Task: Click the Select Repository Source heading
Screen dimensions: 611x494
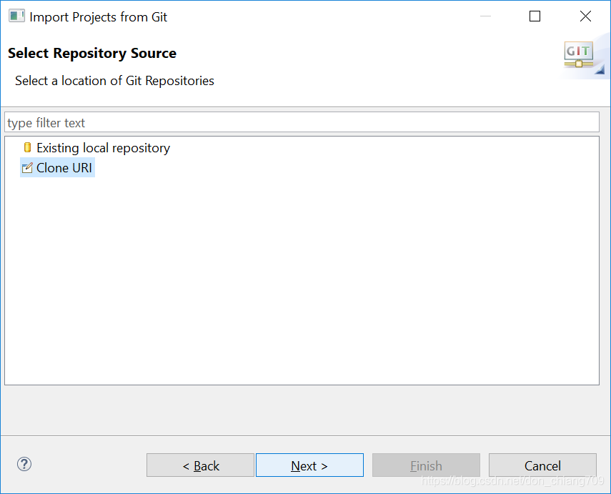Action: pyautogui.click(x=91, y=53)
